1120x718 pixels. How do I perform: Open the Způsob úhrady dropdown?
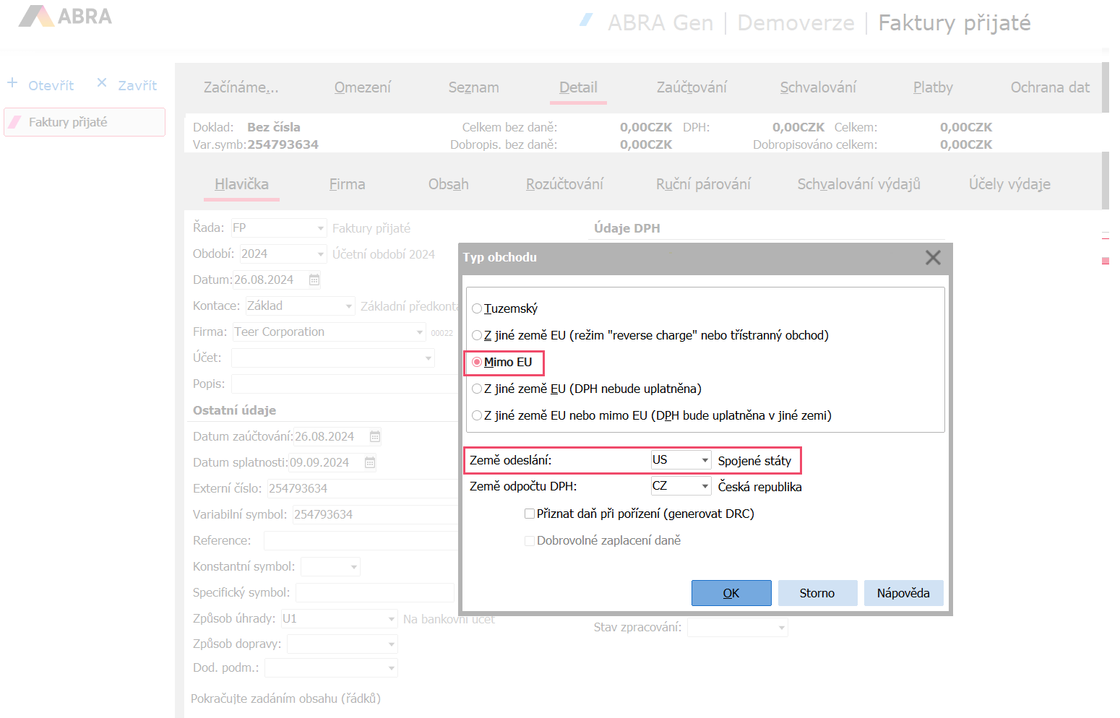click(392, 619)
